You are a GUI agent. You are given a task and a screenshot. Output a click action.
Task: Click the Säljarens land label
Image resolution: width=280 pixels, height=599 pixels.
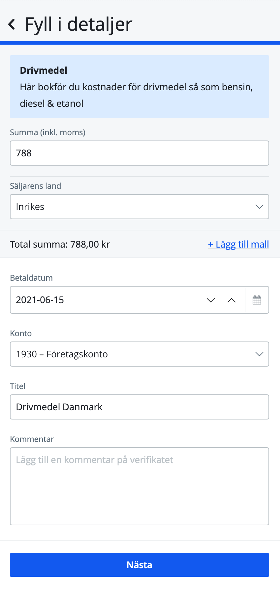pyautogui.click(x=35, y=186)
